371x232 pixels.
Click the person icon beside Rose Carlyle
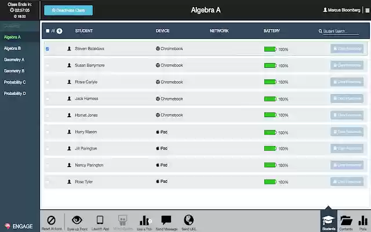click(69, 82)
